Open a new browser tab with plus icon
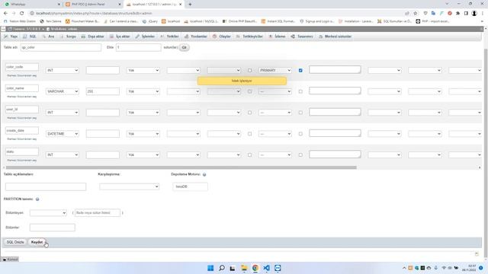 pos(190,5)
